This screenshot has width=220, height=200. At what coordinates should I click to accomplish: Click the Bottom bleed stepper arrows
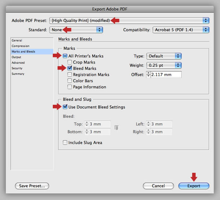(87, 132)
